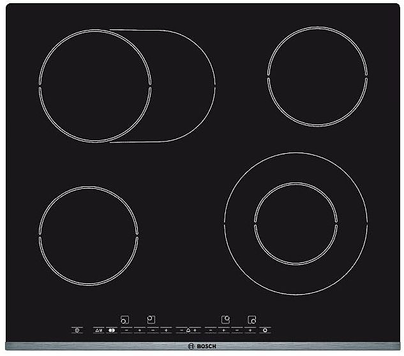
Task: Tap the rear-right burner indicator icon
Action: 225,318
